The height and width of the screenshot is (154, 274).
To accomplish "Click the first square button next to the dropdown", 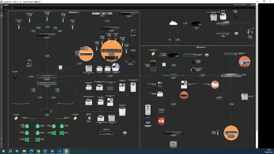I will pos(252,5).
